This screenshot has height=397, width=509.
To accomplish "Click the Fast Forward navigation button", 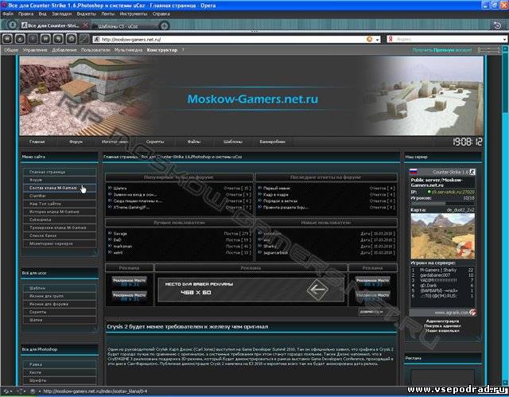I will [x=45, y=39].
